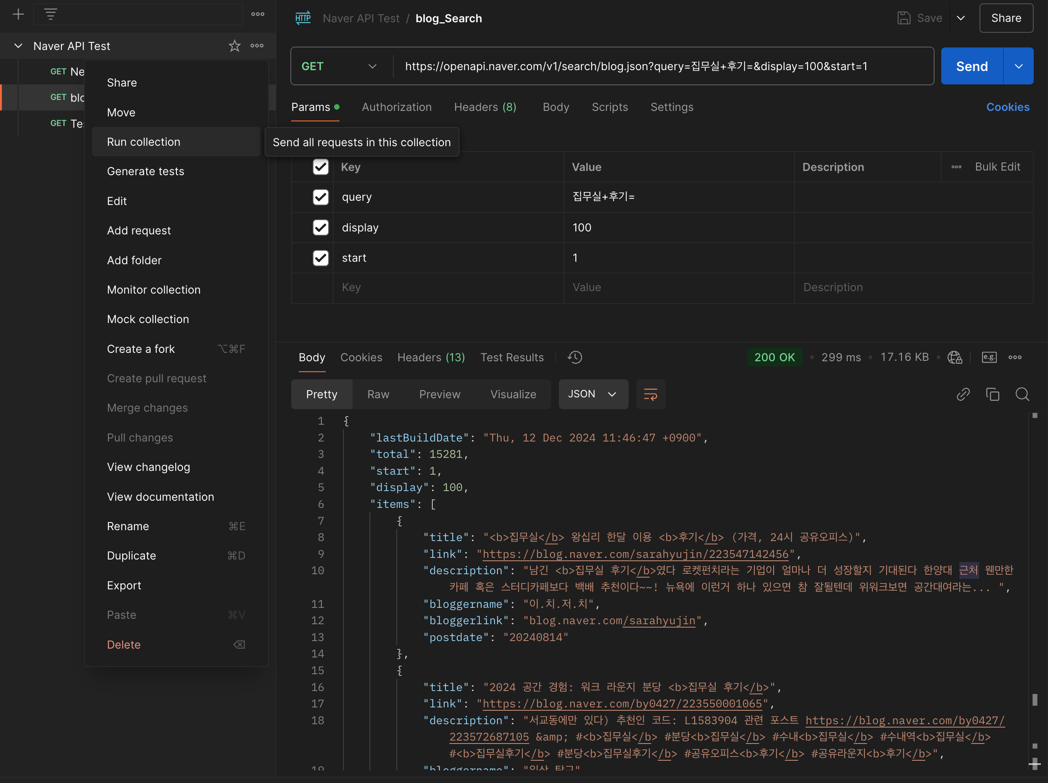Click the network globe icon in response status
This screenshot has height=783, width=1048.
point(954,357)
